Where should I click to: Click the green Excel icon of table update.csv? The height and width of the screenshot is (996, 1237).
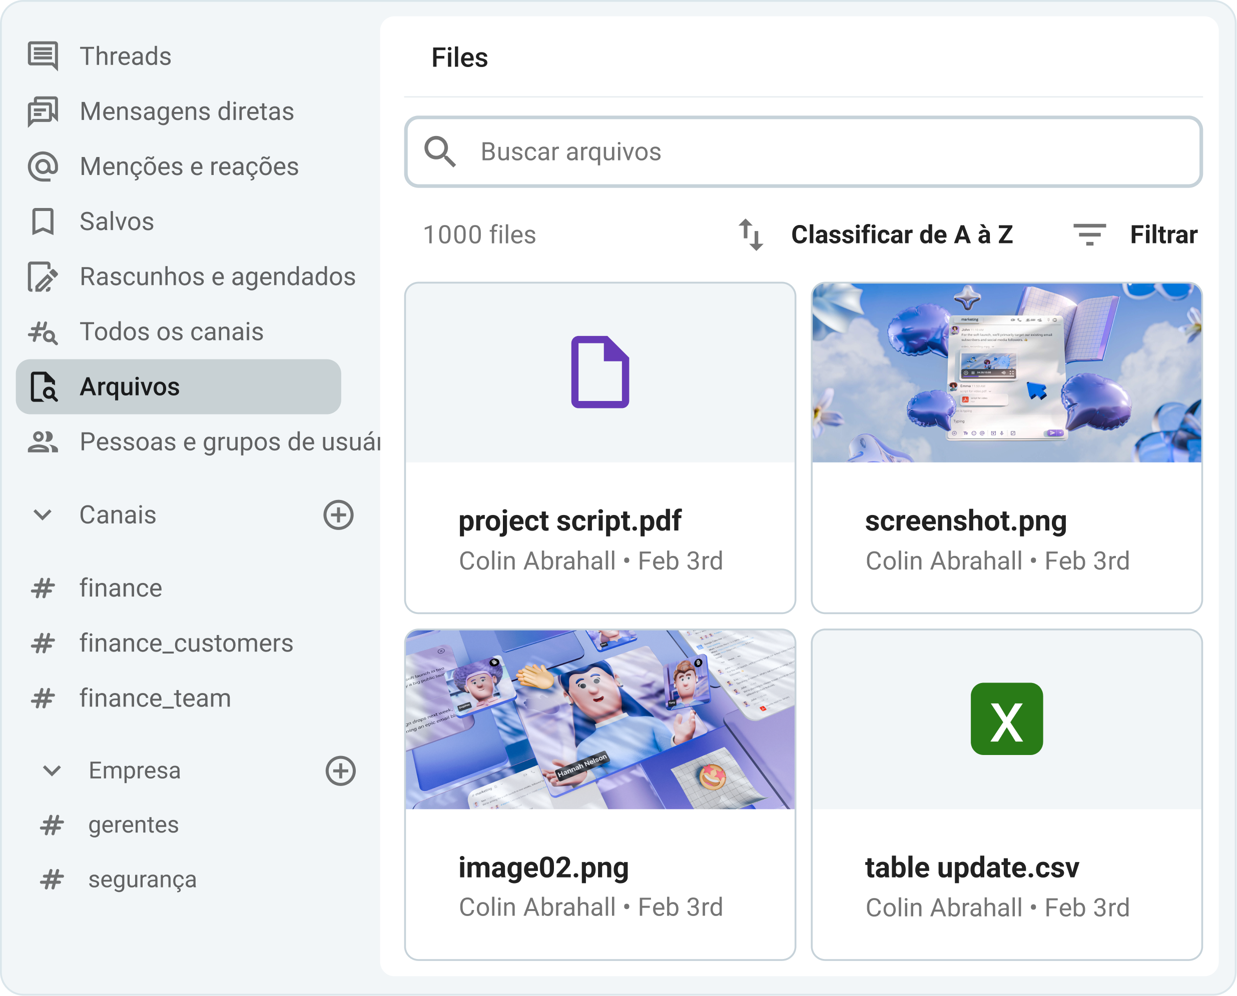click(1007, 719)
